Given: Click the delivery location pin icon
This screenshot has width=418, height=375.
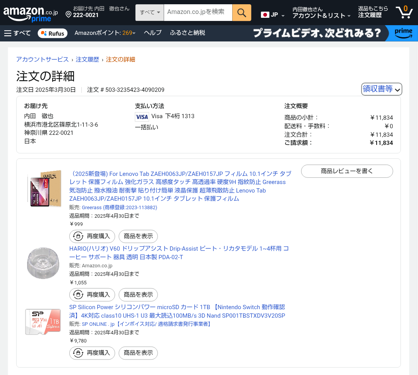Looking at the screenshot, I should tap(69, 15).
